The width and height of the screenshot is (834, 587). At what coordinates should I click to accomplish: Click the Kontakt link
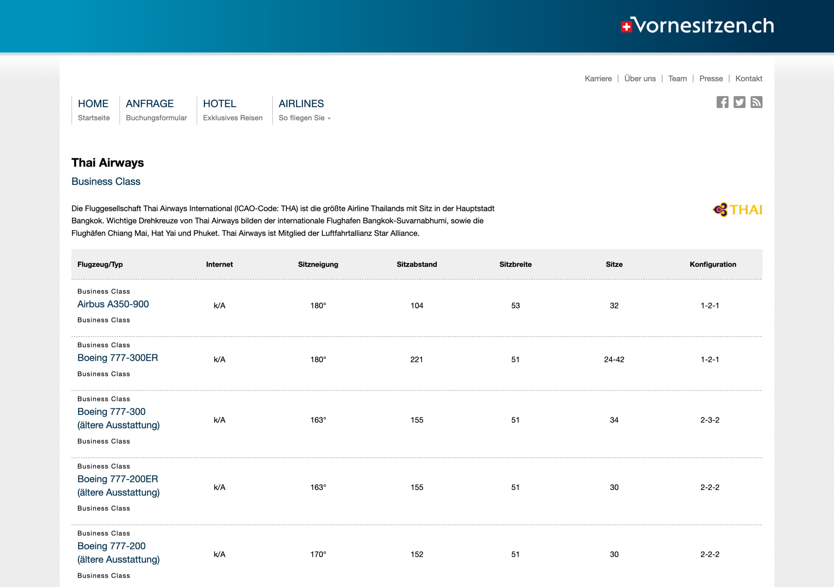[749, 78]
